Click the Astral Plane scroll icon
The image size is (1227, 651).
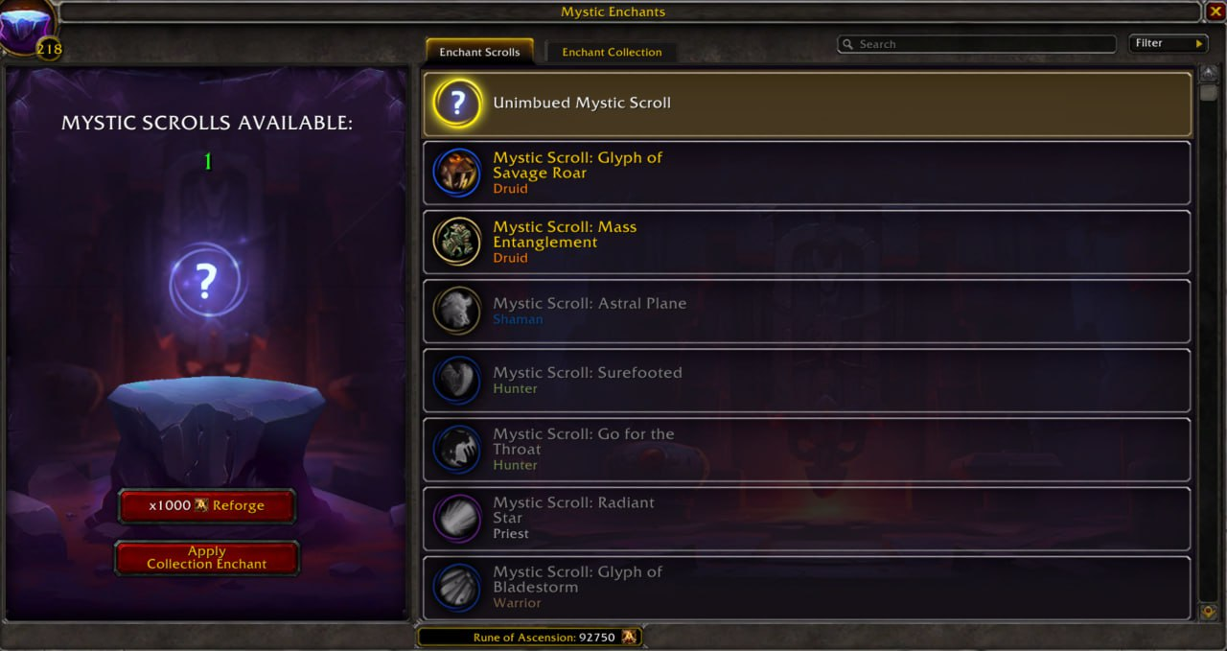(457, 311)
